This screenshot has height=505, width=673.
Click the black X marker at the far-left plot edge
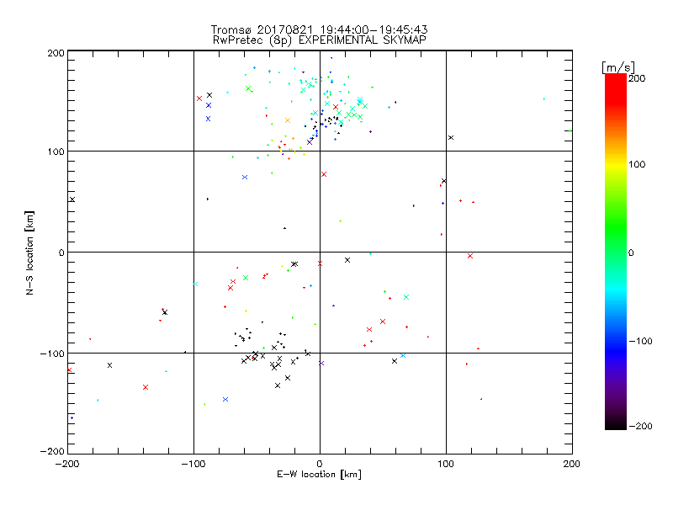click(x=72, y=199)
